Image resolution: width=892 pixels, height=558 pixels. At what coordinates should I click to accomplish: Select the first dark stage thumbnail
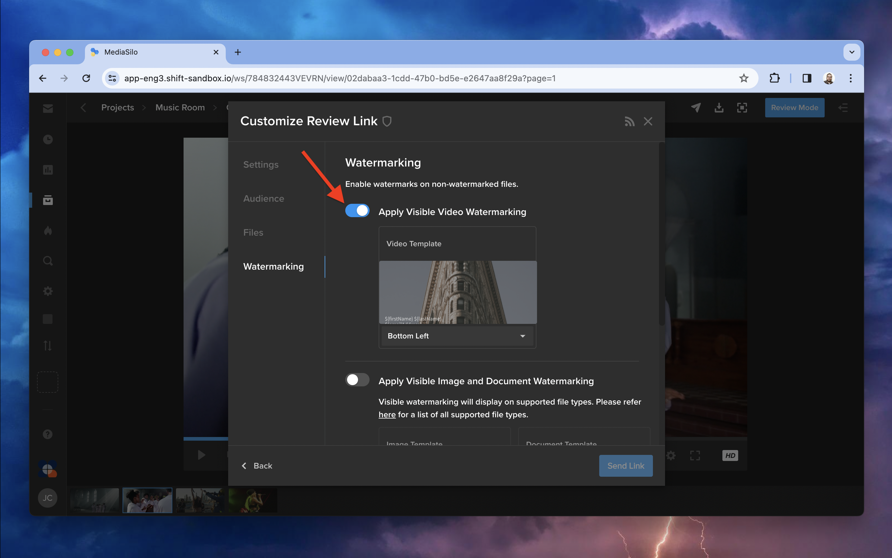tap(95, 500)
